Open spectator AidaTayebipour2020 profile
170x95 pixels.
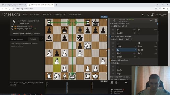[x=35, y=83]
